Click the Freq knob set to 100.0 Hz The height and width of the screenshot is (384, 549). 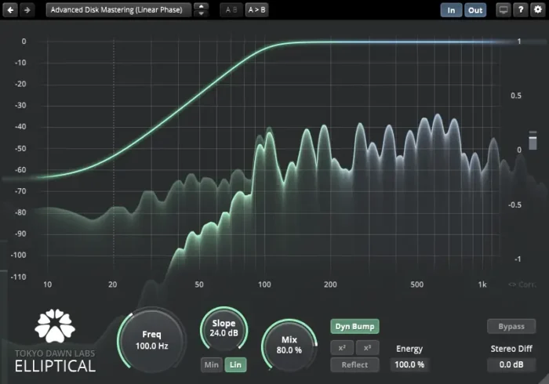[151, 339]
